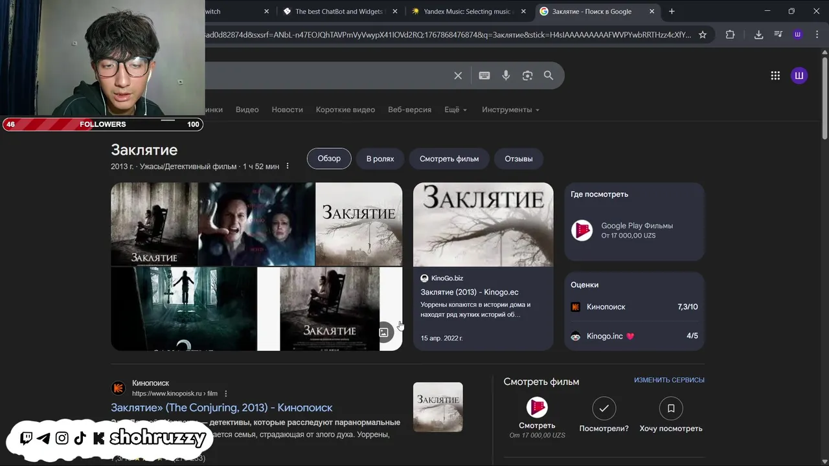Open the KinoGo.biz card poster image
Image resolution: width=829 pixels, height=466 pixels.
pos(483,224)
